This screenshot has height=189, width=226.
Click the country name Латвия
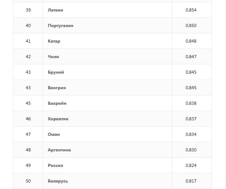coord(55,10)
